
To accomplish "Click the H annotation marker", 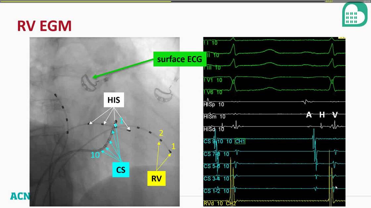I will pyautogui.click(x=322, y=115).
